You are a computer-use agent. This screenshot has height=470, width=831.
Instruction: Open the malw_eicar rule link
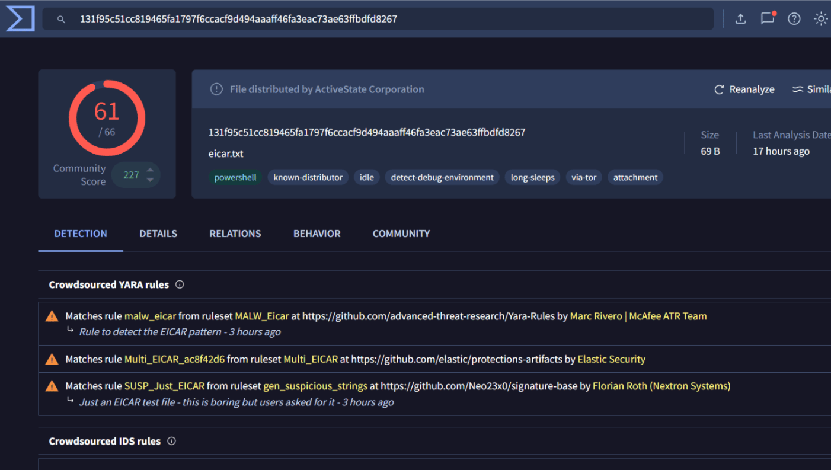tap(150, 316)
